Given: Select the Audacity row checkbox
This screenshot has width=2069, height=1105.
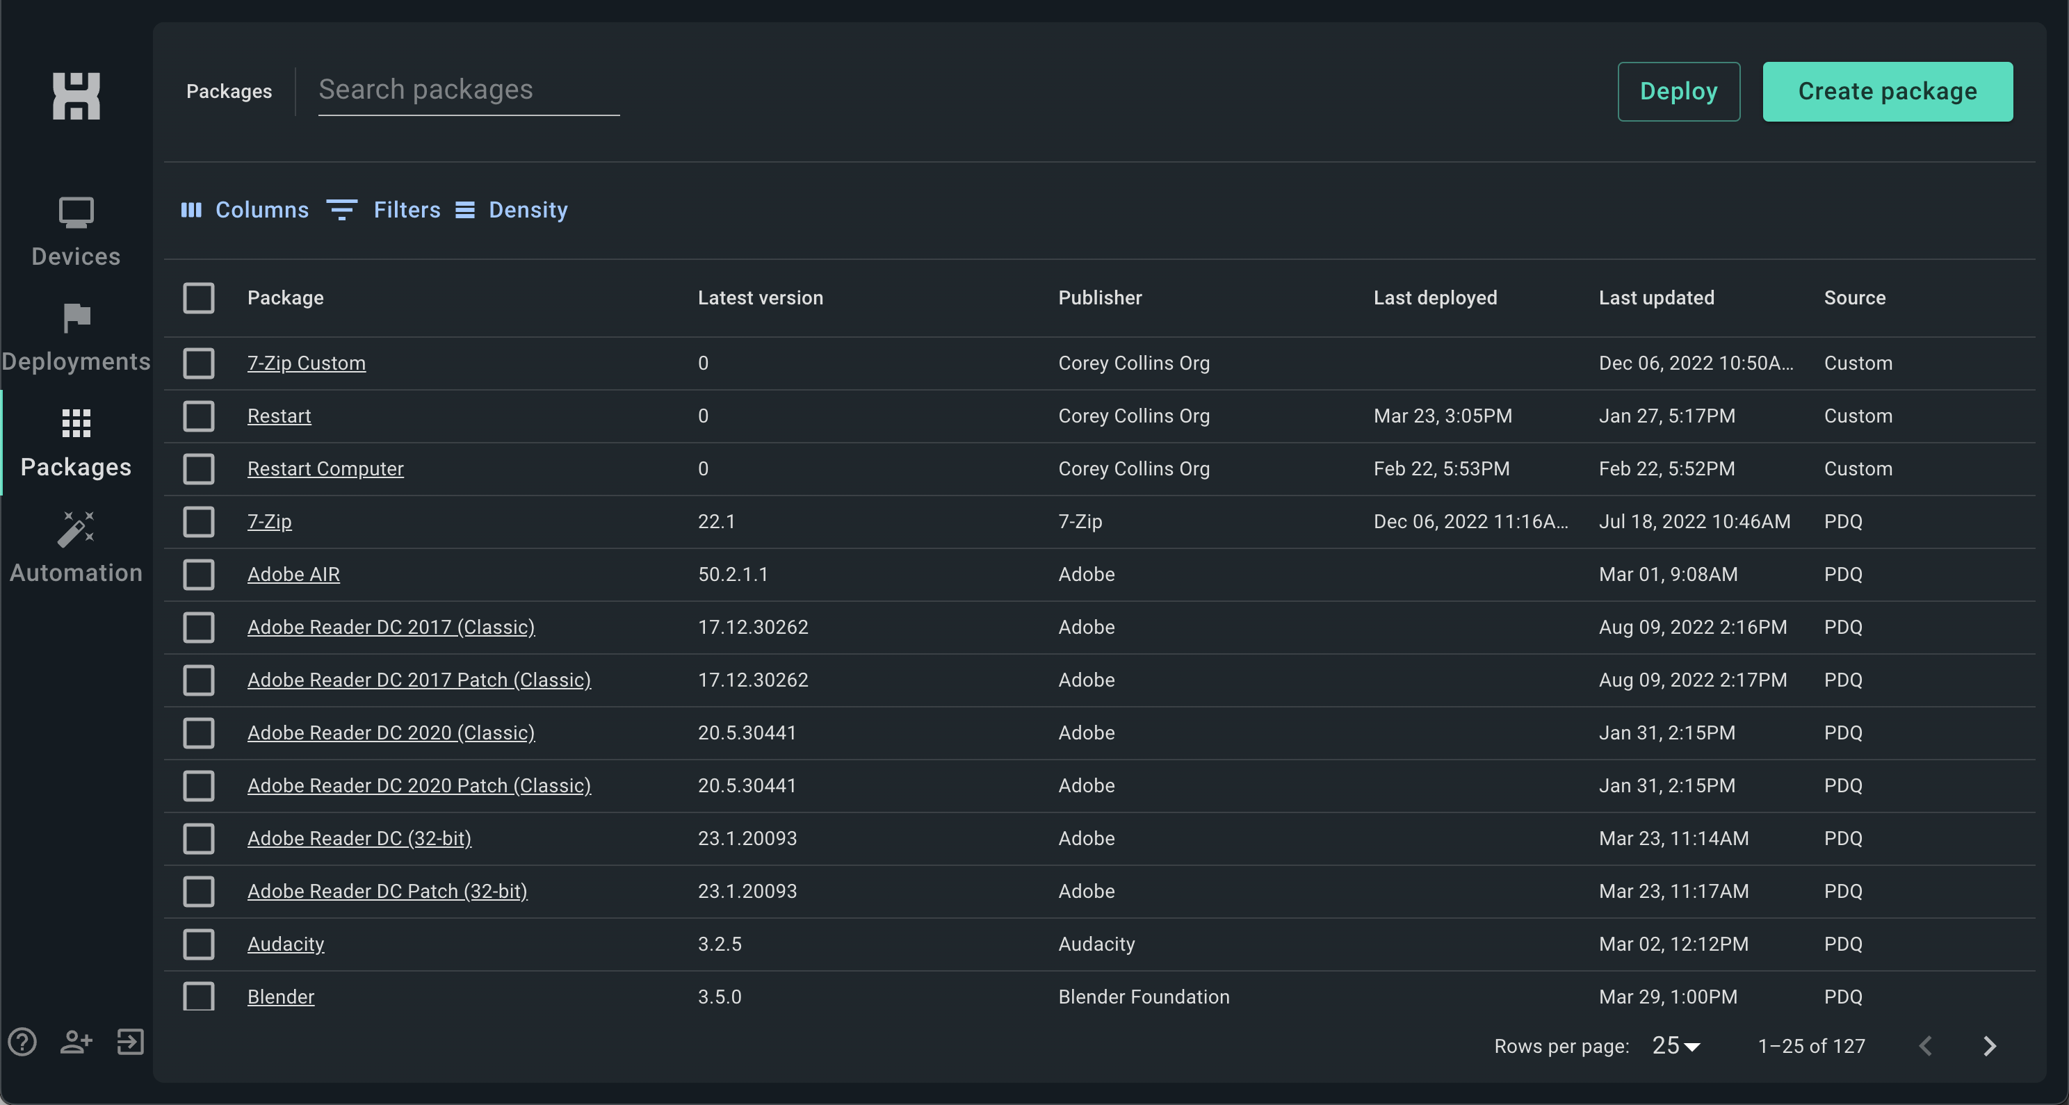Looking at the screenshot, I should click(198, 944).
